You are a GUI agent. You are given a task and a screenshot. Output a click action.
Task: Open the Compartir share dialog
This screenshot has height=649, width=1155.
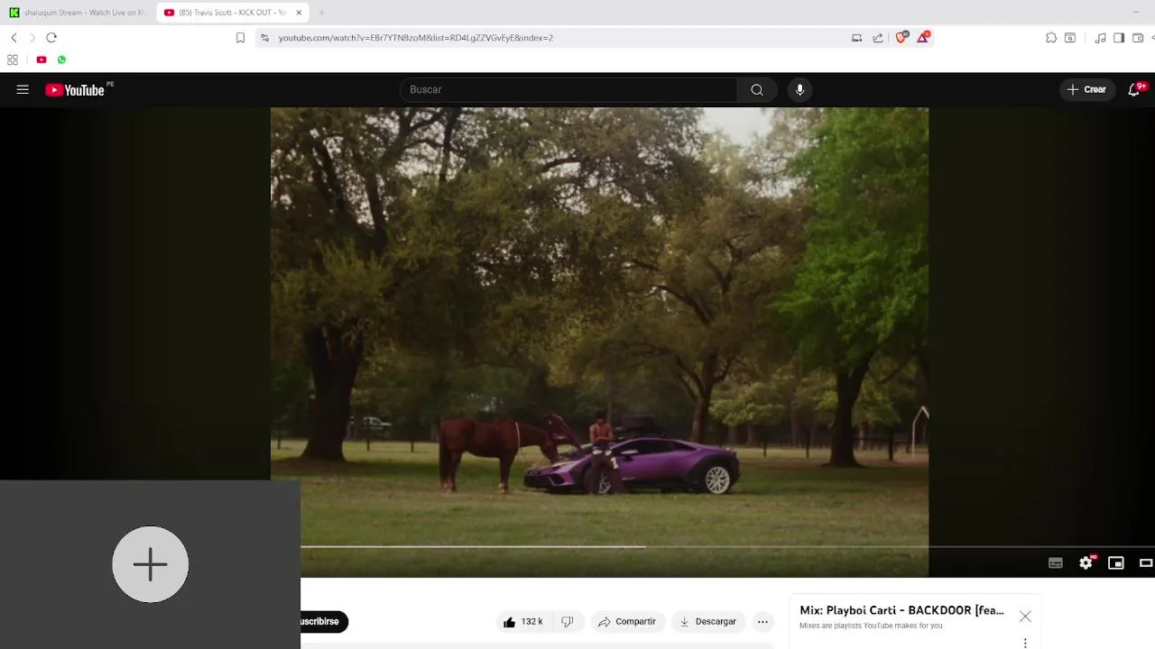(627, 621)
